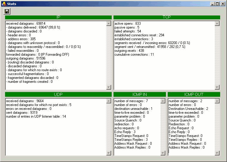Click the ICMP OUT scroll down arrow
The width and height of the screenshot is (227, 162).
pyautogui.click(x=217, y=153)
